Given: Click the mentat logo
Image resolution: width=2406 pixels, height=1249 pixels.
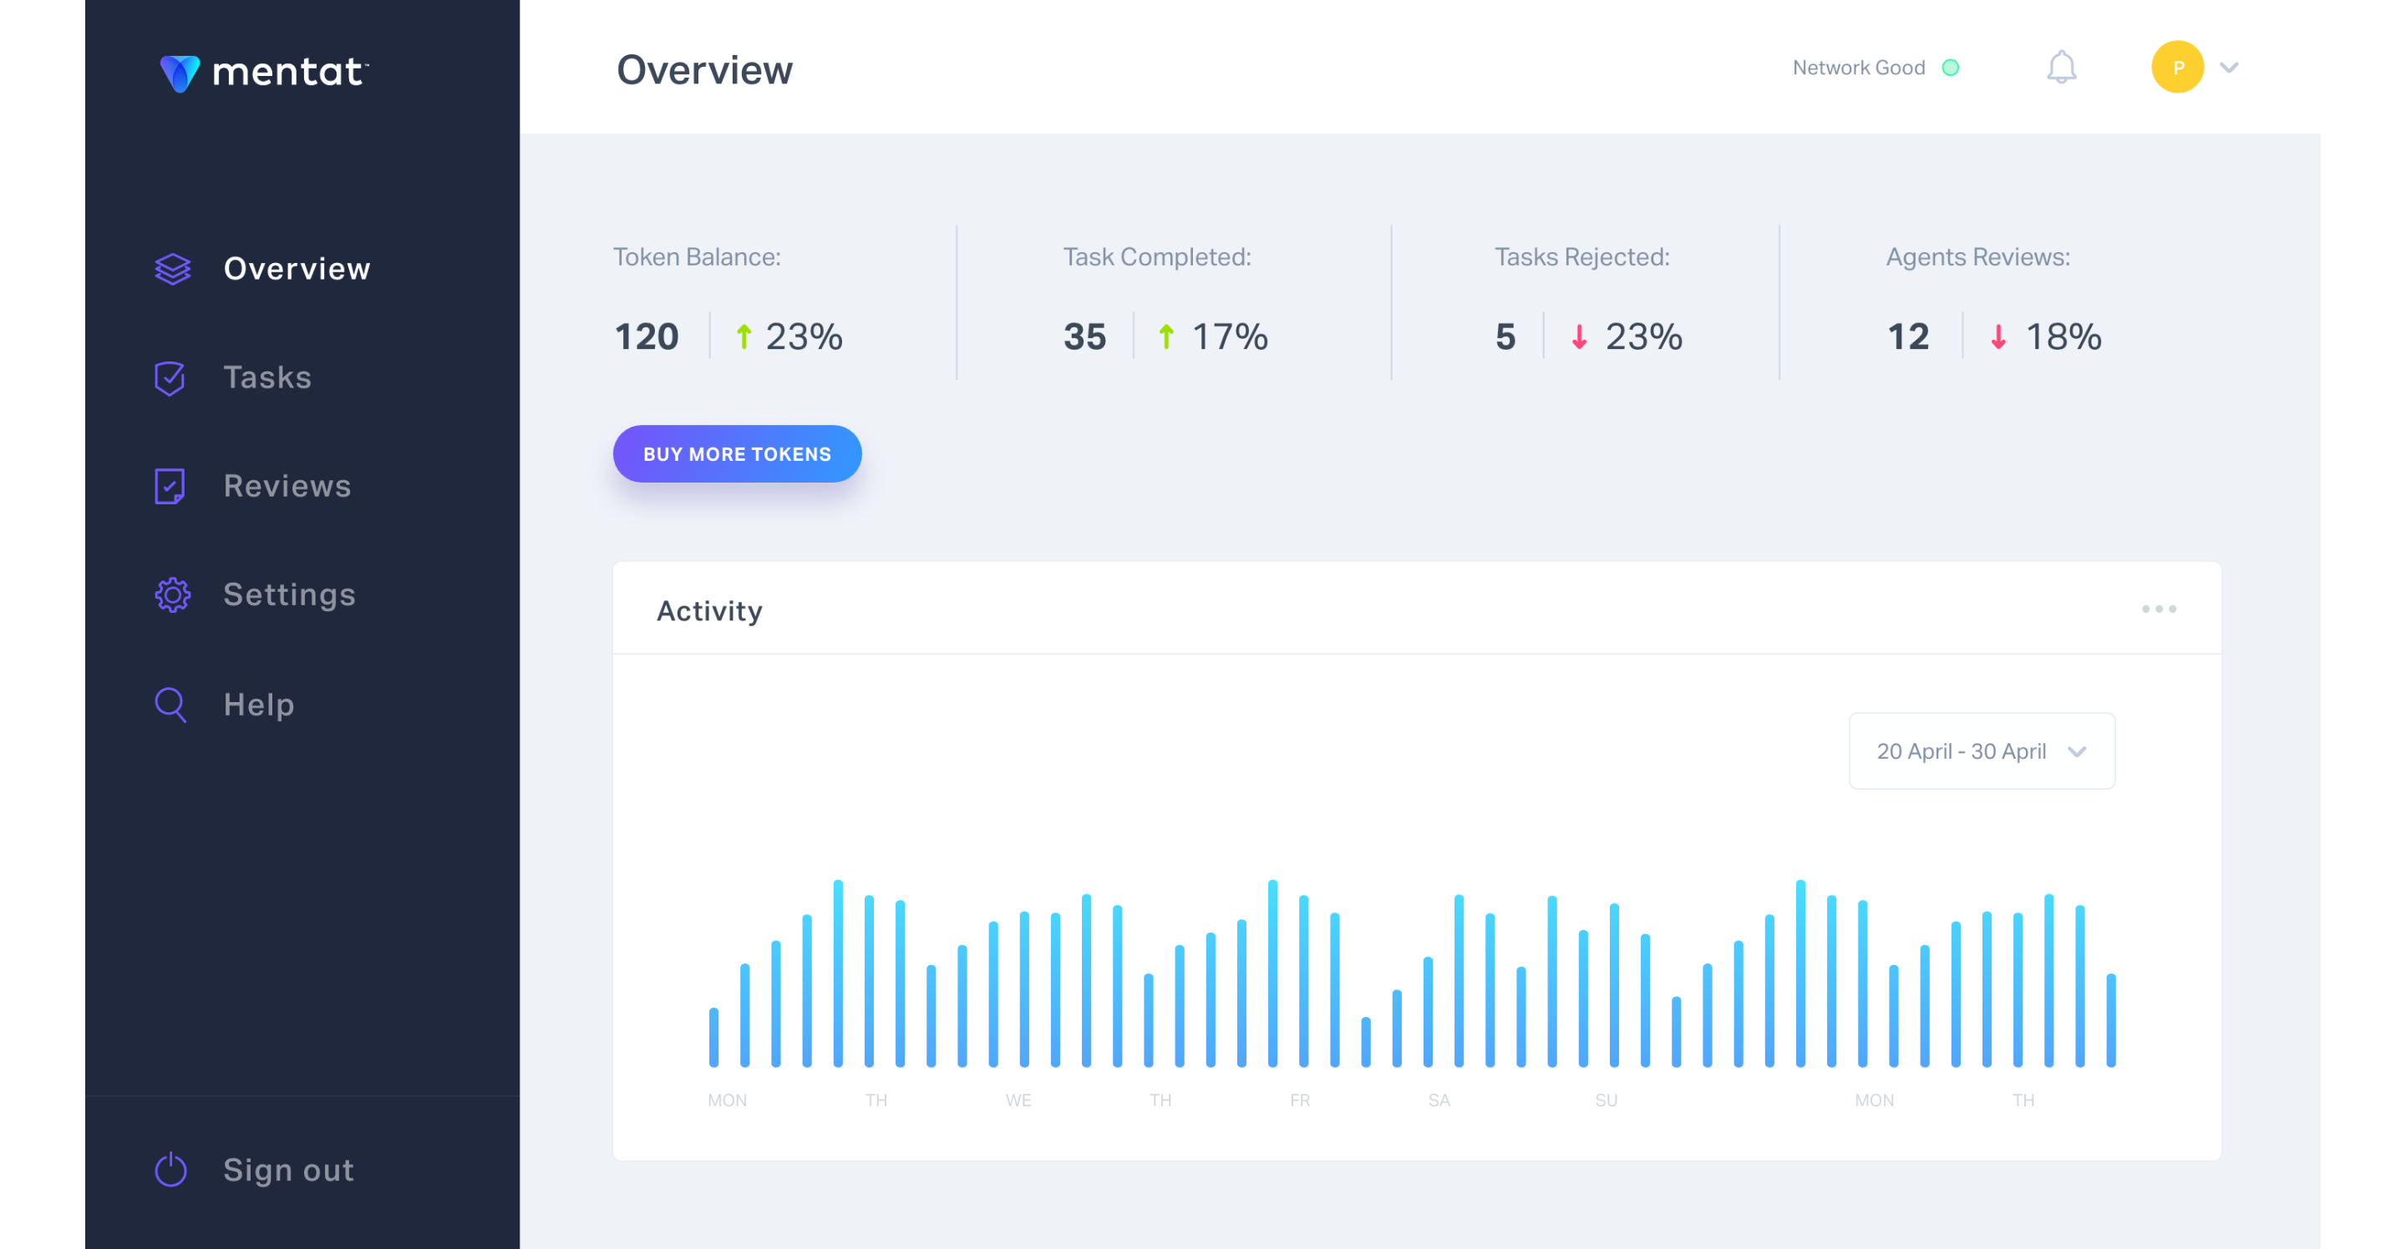Looking at the screenshot, I should (x=264, y=73).
